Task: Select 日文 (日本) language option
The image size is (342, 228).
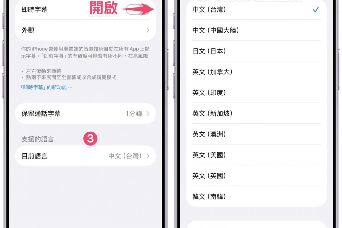Action: [x=256, y=51]
